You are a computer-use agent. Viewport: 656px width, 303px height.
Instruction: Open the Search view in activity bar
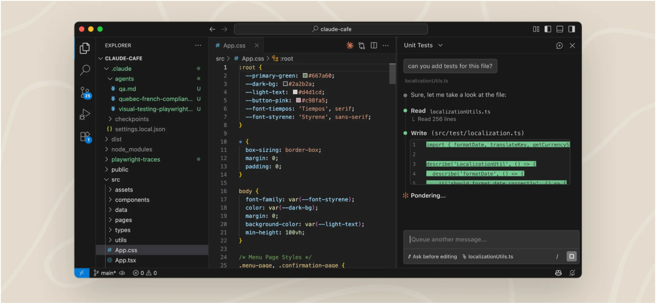[85, 70]
